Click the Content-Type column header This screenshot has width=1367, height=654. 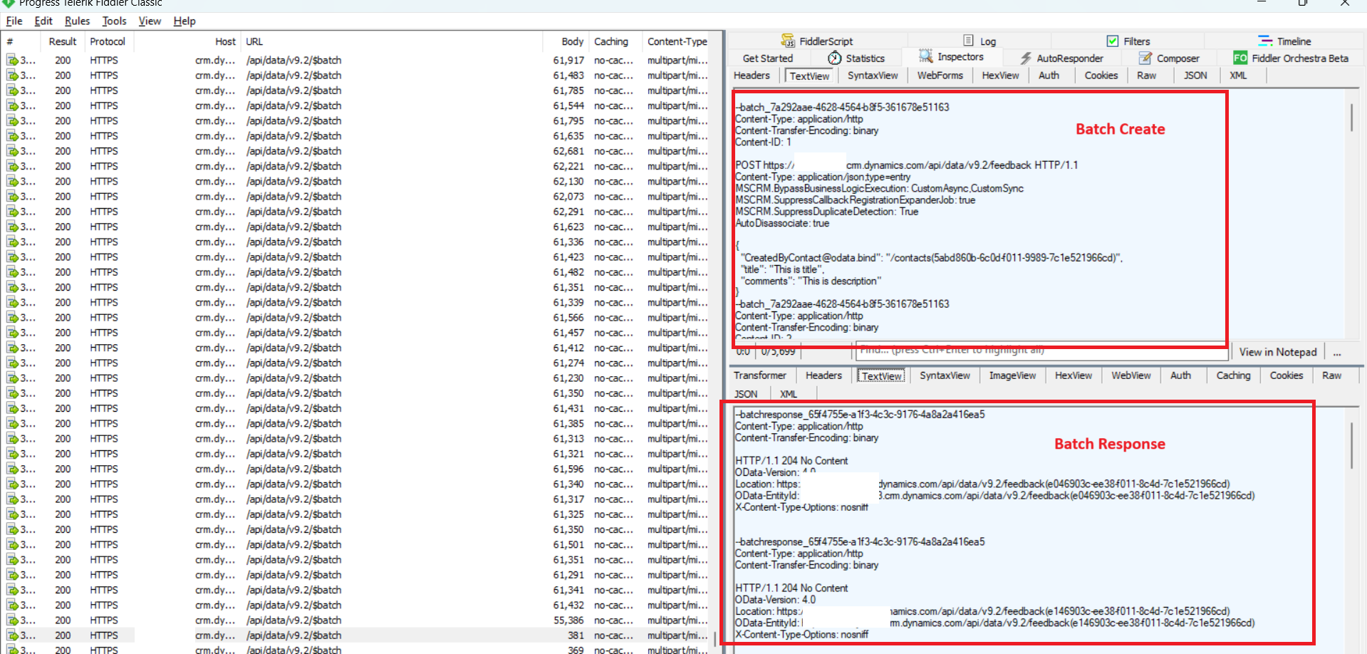coord(677,41)
